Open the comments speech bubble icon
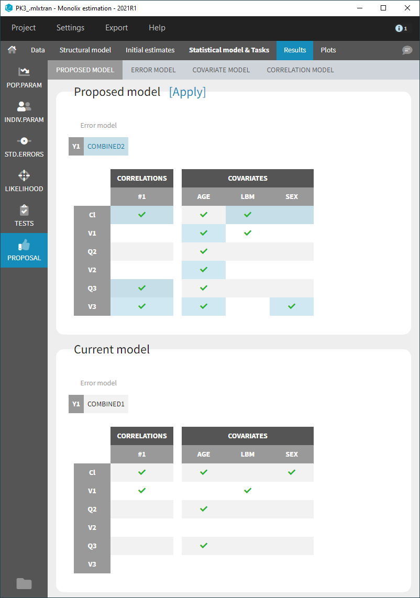This screenshot has width=420, height=598. click(x=407, y=50)
